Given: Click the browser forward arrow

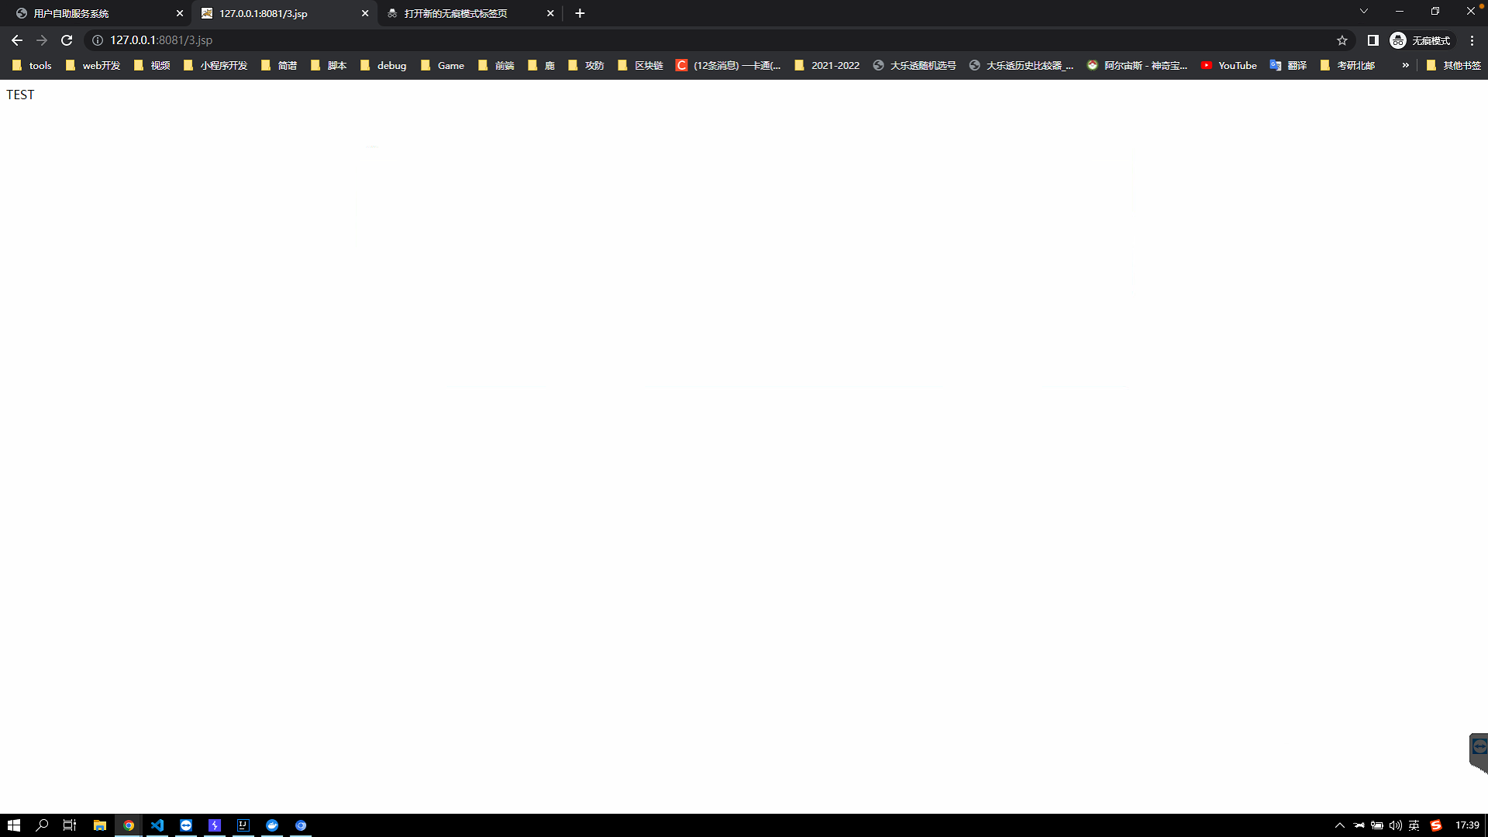Looking at the screenshot, I should pos(42,40).
